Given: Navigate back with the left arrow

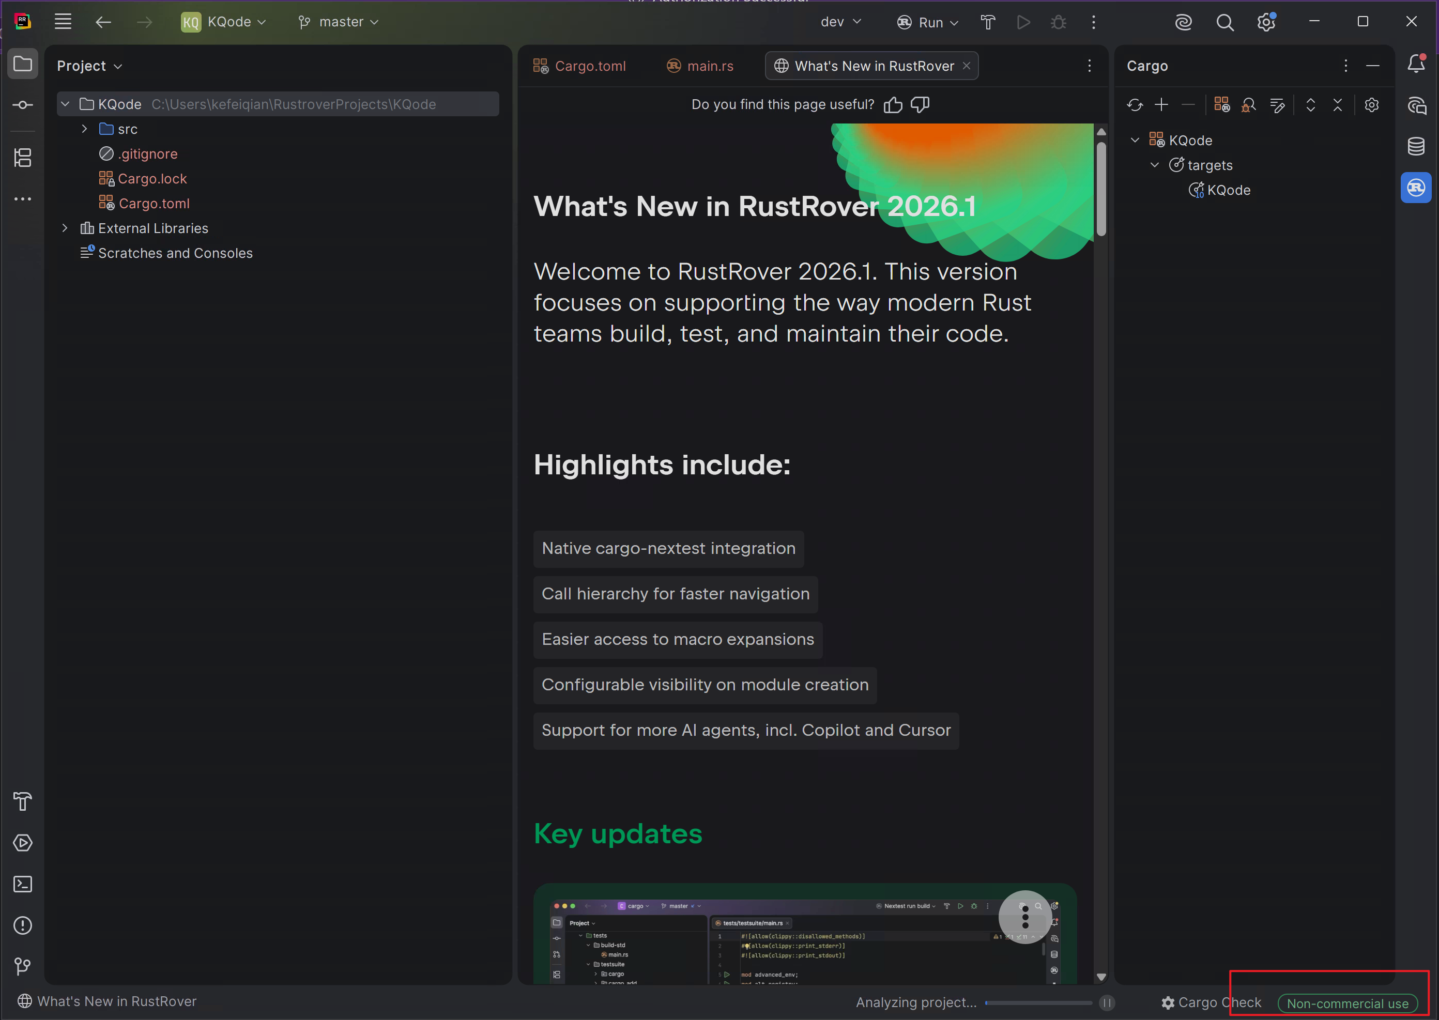Looking at the screenshot, I should 104,22.
